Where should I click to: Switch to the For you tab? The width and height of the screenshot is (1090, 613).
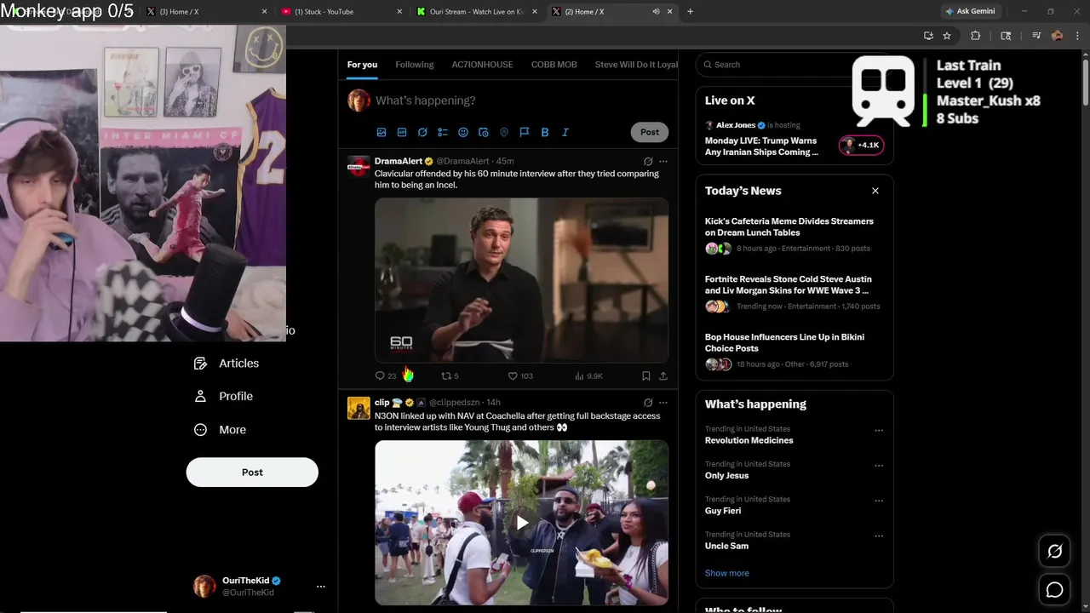(x=362, y=65)
